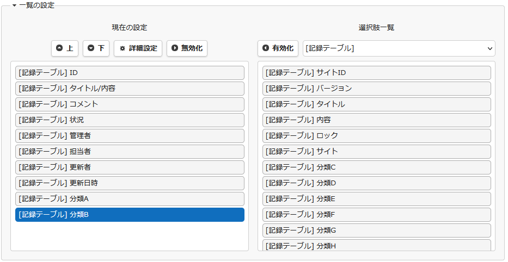The height and width of the screenshot is (262, 508).
Task: Select [記録テーブル] 分類C option
Action: tap(376, 167)
